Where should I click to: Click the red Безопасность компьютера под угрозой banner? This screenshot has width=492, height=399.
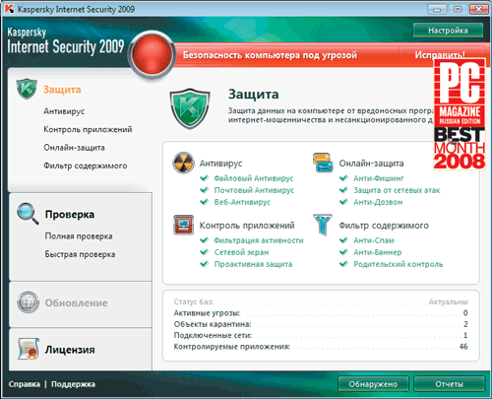tap(270, 55)
